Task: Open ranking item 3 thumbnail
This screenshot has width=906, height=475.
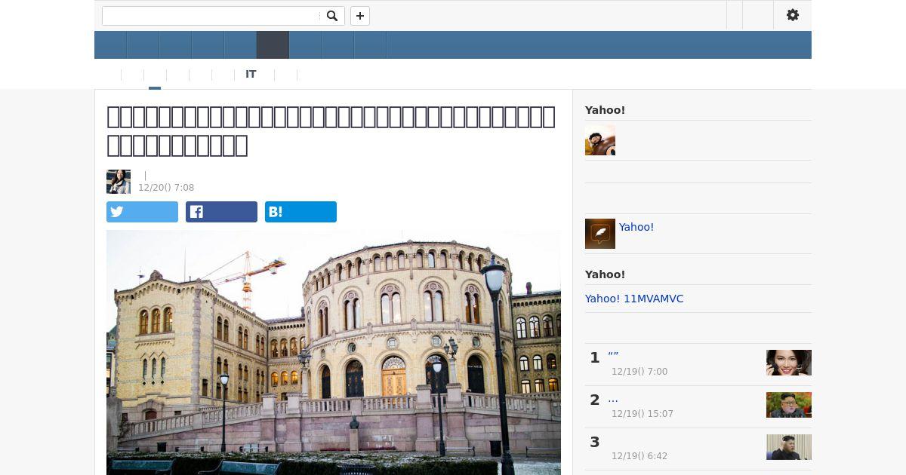Action: tap(789, 447)
